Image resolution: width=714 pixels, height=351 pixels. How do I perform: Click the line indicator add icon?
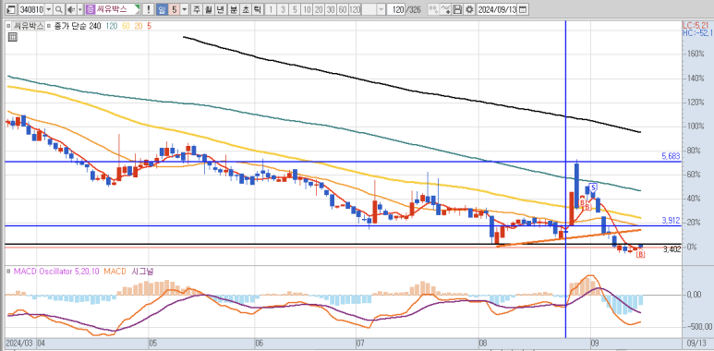pos(445,9)
